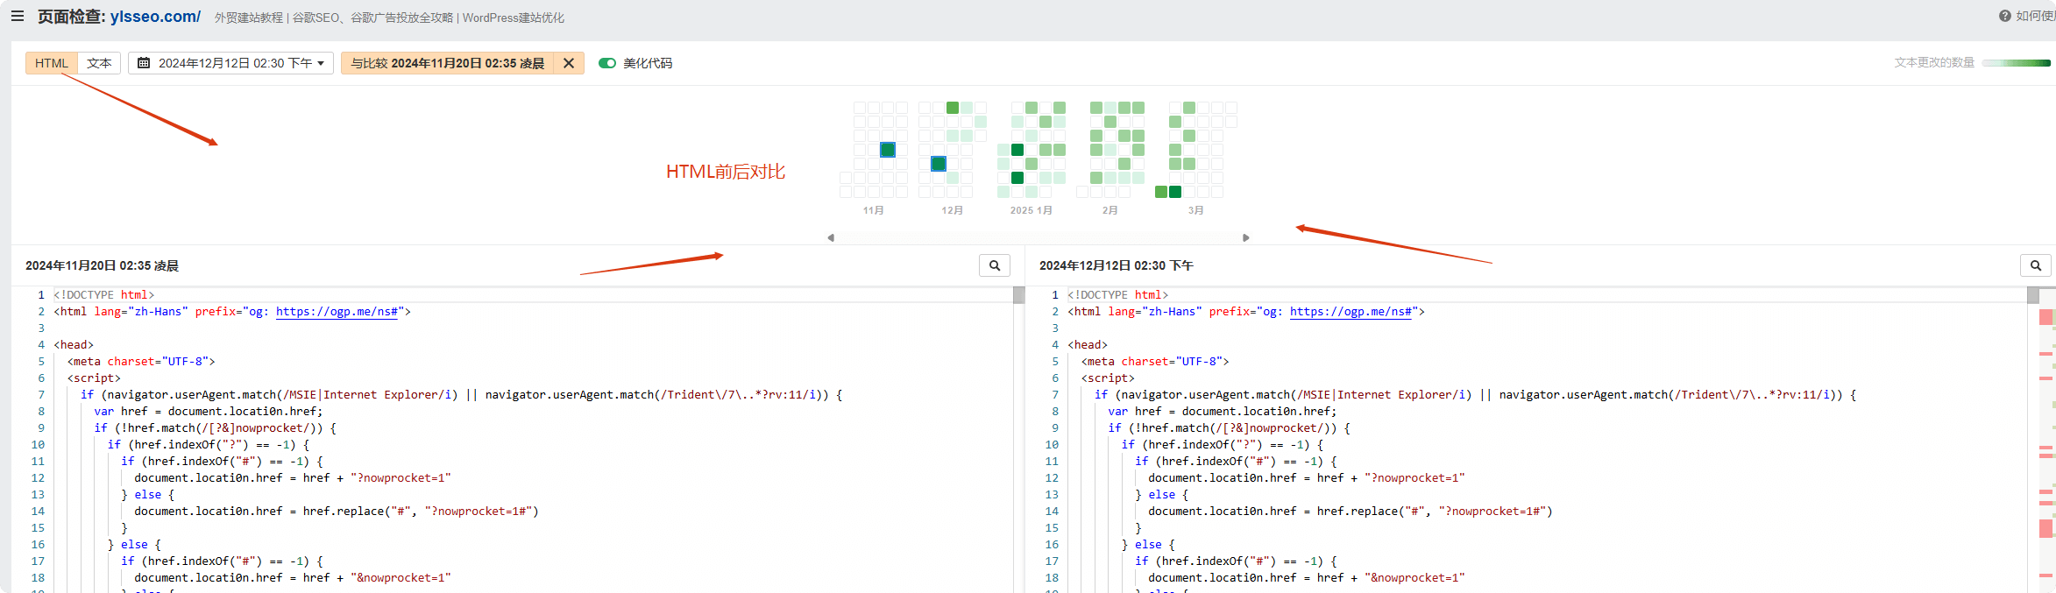Open the 2024年12月12日 date dropdown
2056x593 pixels.
coord(231,63)
